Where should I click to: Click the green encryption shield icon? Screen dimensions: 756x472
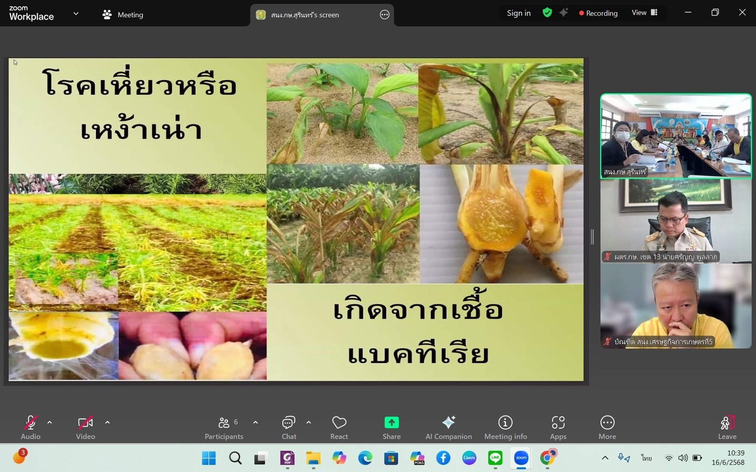click(547, 13)
